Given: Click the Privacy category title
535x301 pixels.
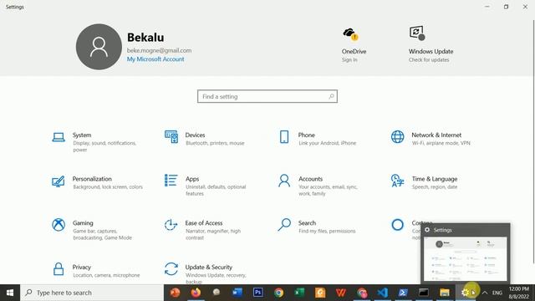Looking at the screenshot, I should coord(82,268).
